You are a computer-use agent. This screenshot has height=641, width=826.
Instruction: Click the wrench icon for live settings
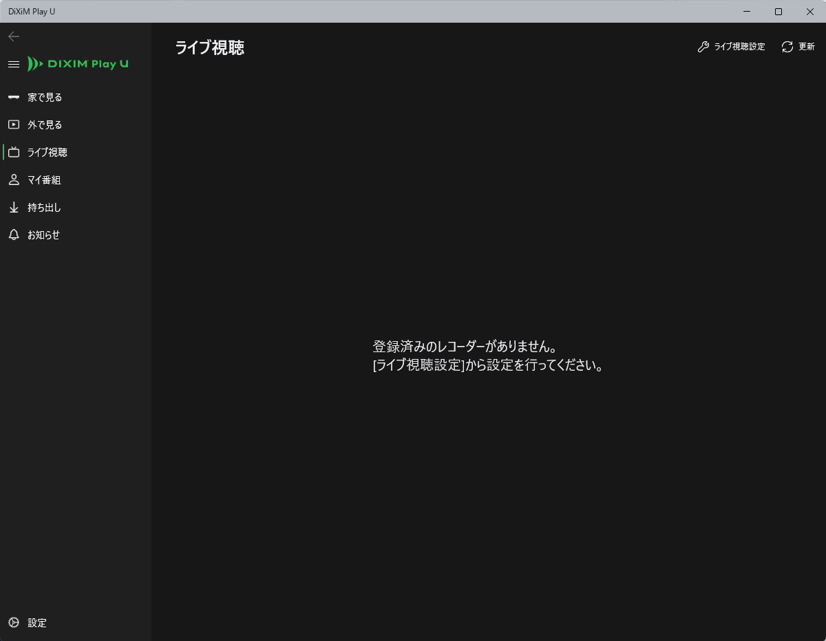[703, 47]
